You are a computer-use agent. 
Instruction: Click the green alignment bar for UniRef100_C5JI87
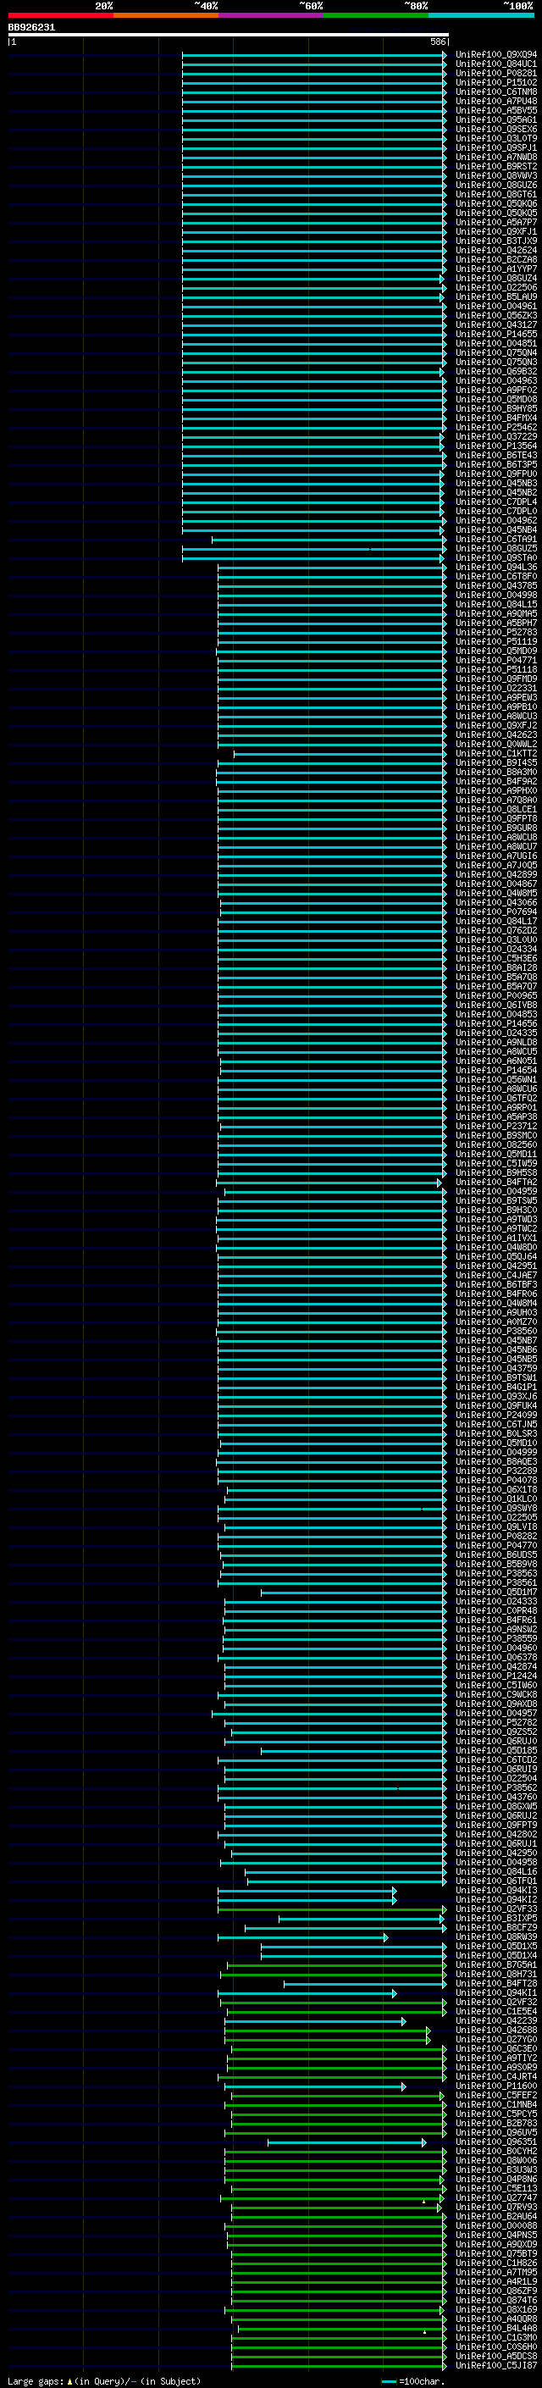point(339,2365)
